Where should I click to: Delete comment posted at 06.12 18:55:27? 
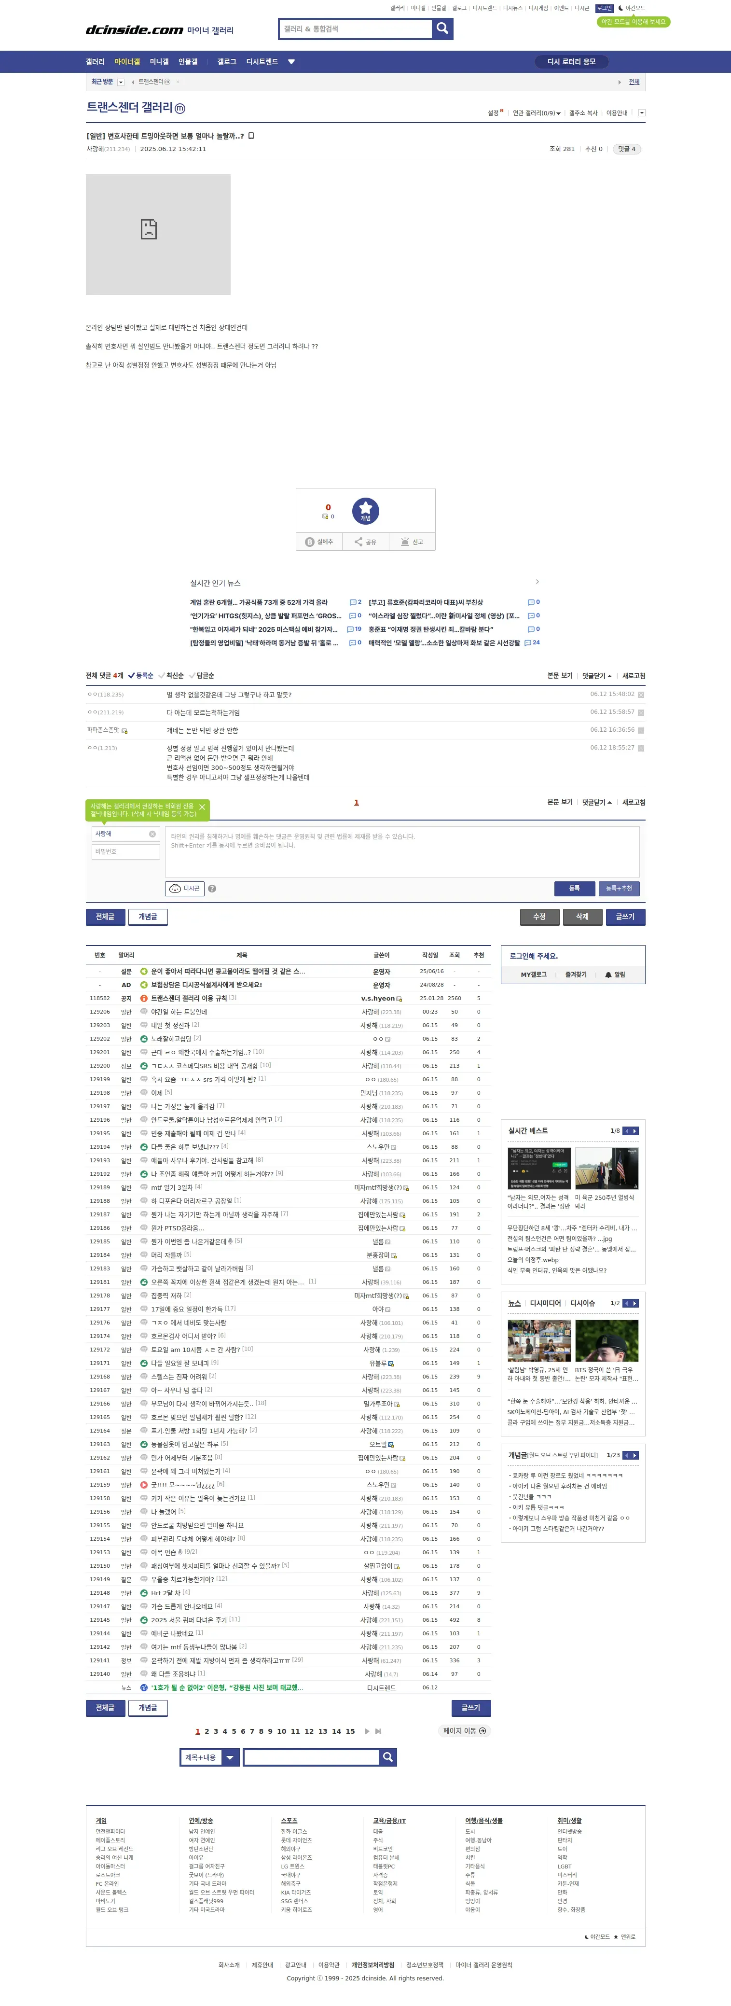[x=641, y=748]
